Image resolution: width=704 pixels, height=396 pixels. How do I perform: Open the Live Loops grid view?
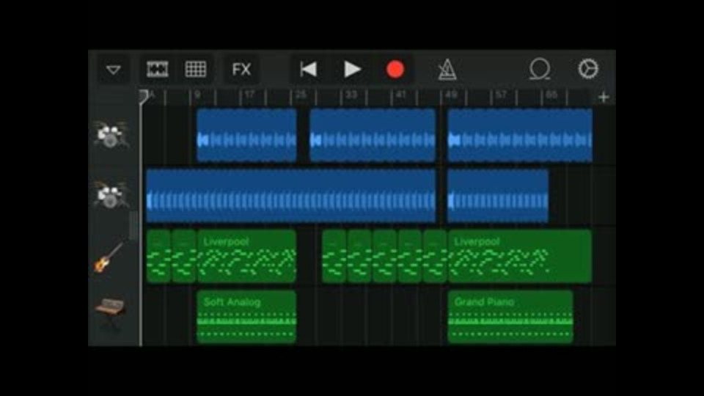click(x=196, y=70)
